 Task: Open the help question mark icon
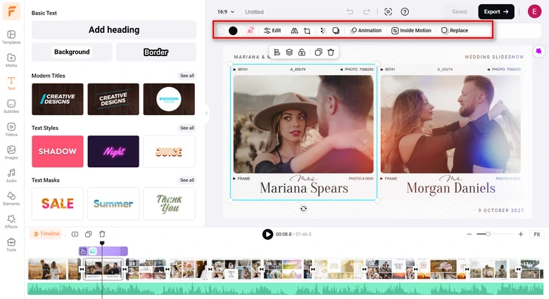[x=405, y=12]
